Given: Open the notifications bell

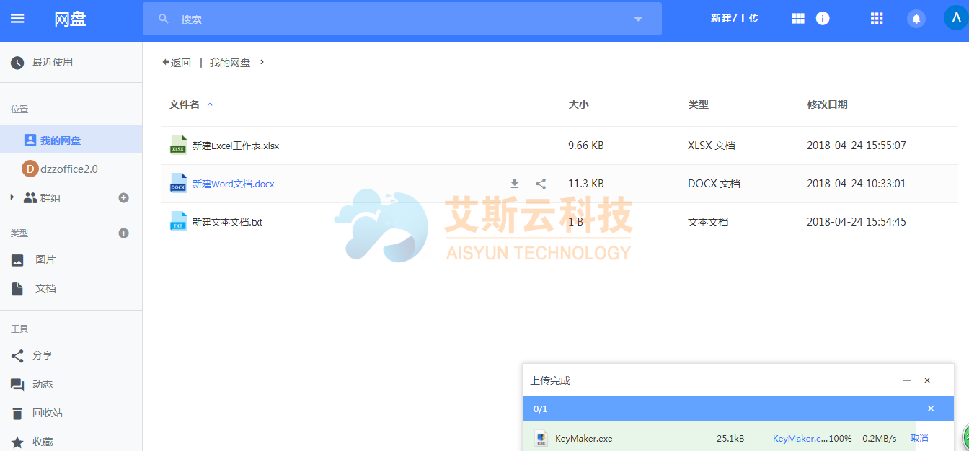Looking at the screenshot, I should [x=916, y=19].
